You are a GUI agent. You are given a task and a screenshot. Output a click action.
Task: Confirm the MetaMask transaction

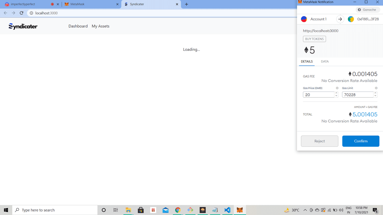coord(361,141)
